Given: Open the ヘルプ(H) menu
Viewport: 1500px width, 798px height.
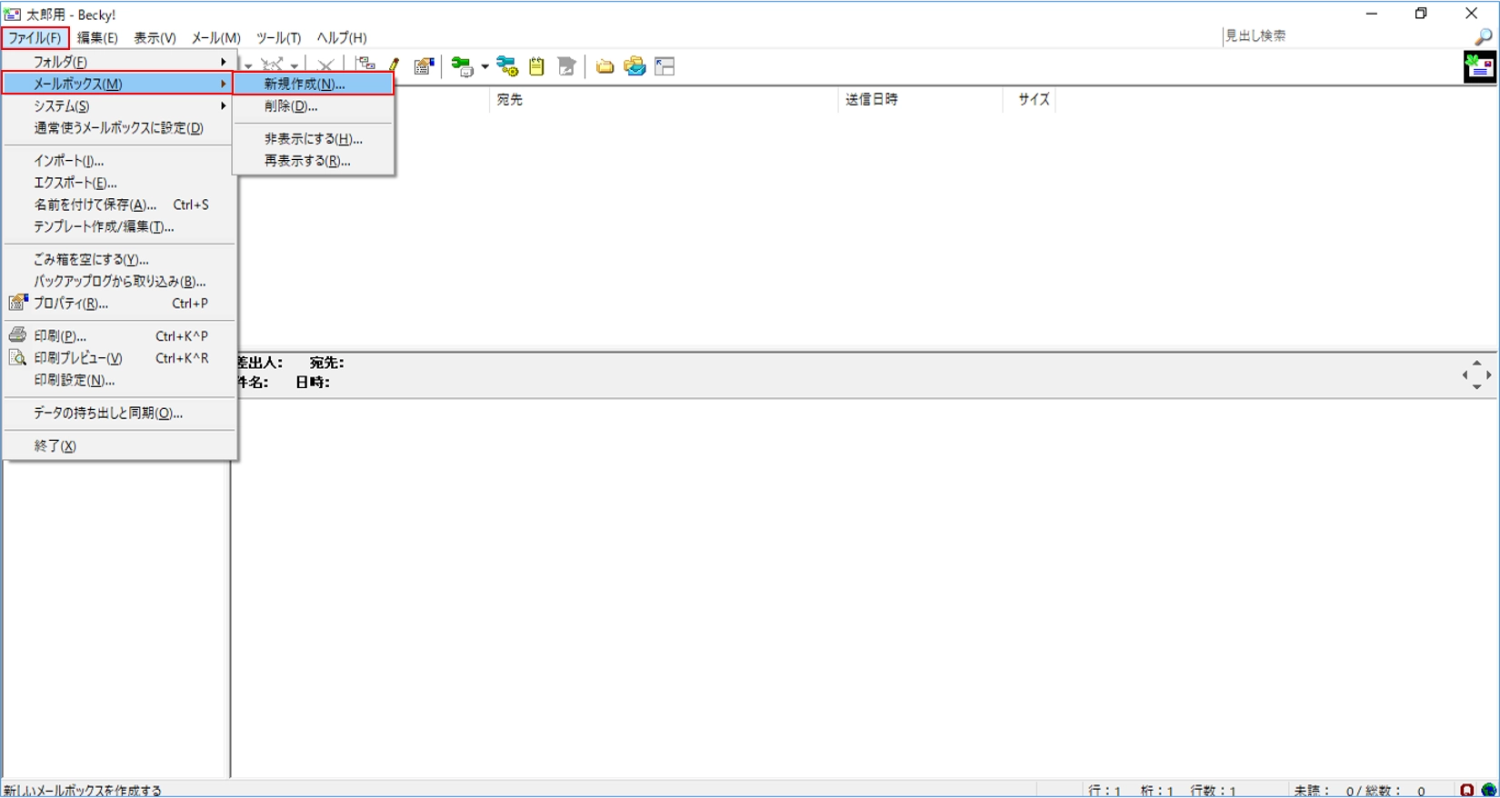Looking at the screenshot, I should pyautogui.click(x=342, y=37).
